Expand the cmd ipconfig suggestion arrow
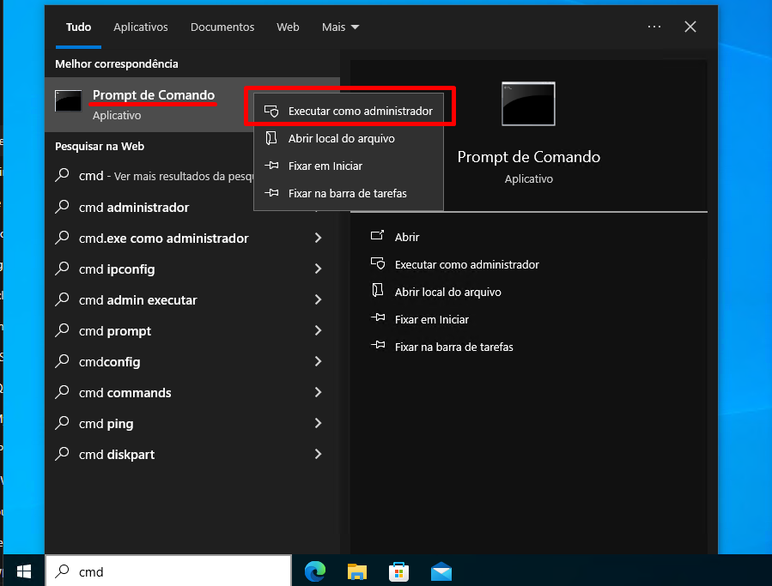The image size is (772, 586). pyautogui.click(x=318, y=269)
